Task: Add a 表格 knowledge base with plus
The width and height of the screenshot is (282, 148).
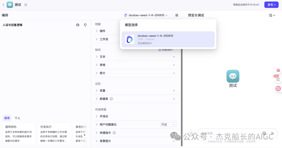Action: click(x=174, y=65)
